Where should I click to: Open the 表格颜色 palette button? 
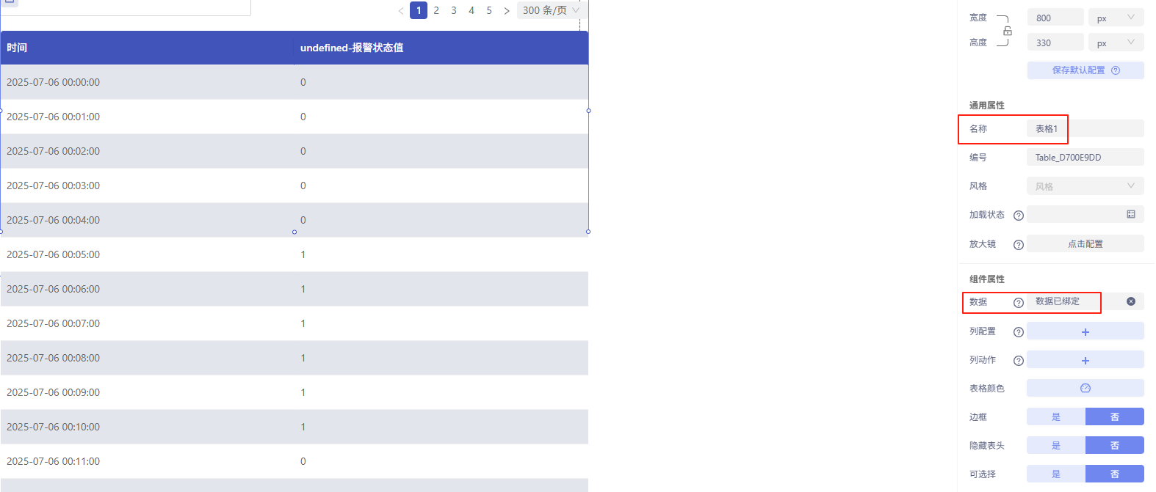pyautogui.click(x=1085, y=388)
